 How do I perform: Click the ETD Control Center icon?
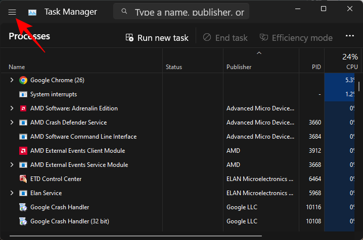(23, 179)
